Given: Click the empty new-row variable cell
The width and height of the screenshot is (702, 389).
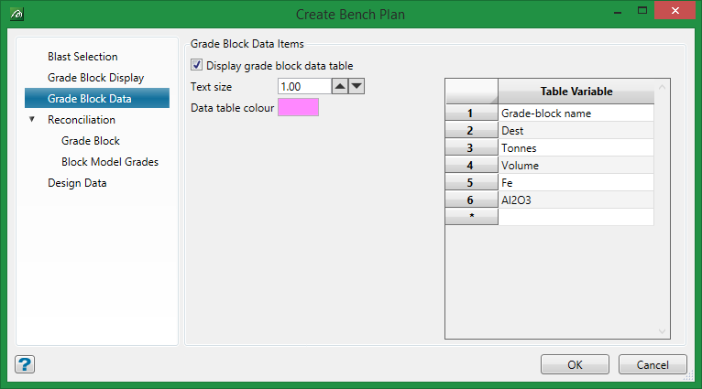Looking at the screenshot, I should pos(576,217).
